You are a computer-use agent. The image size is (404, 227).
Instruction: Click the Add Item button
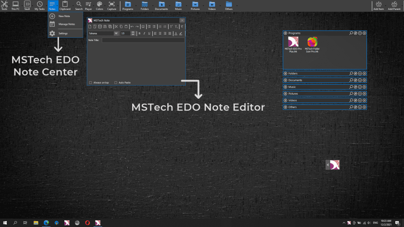tap(378, 5)
